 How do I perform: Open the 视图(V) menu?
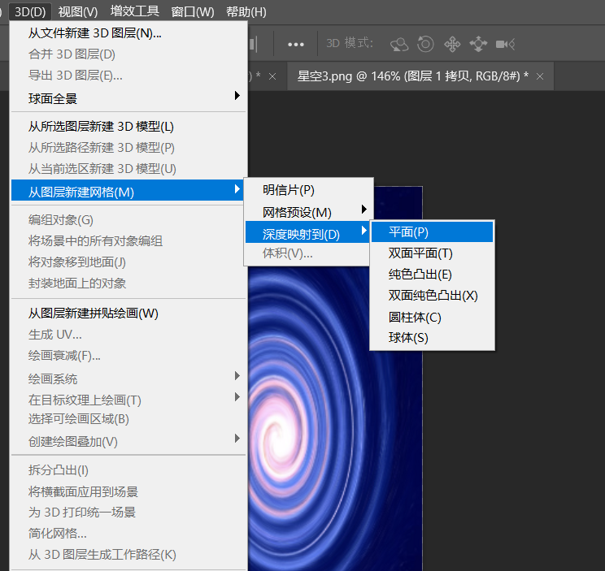point(78,11)
